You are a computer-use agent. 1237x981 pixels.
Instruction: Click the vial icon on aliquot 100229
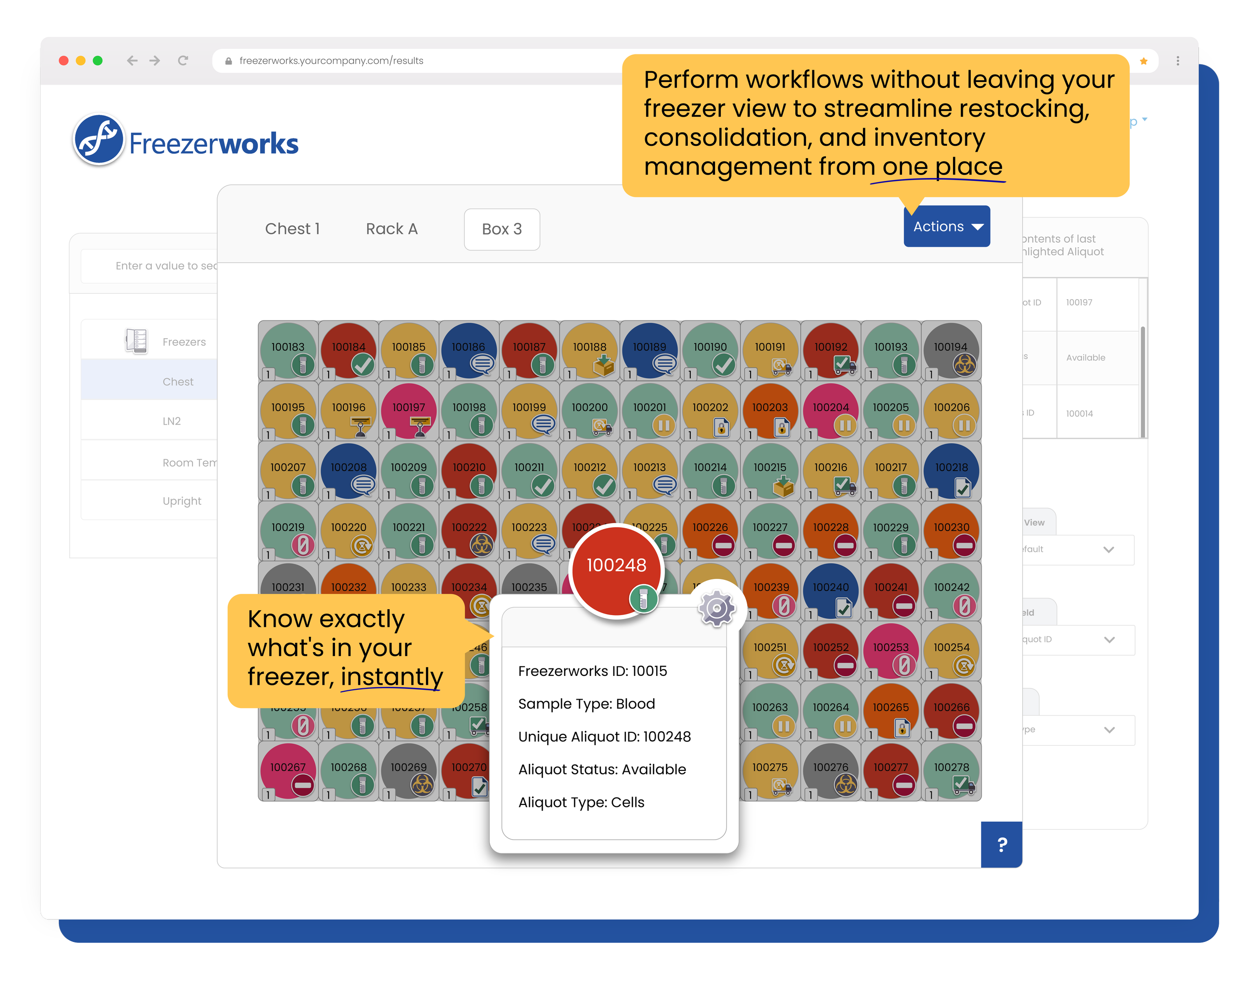(904, 545)
